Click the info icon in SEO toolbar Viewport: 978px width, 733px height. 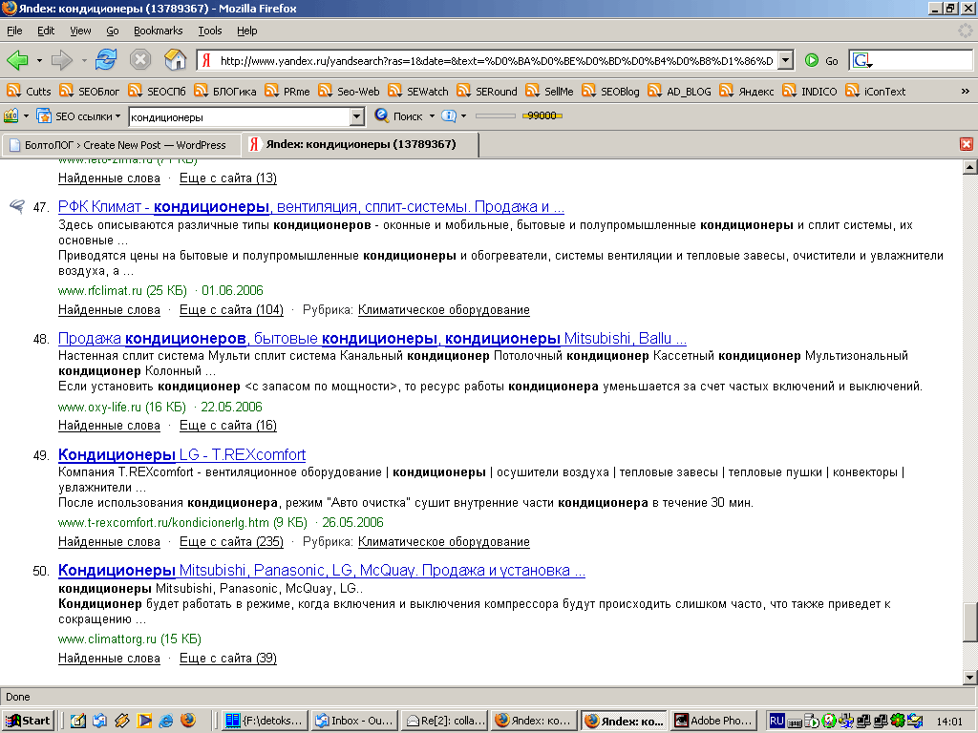click(x=449, y=115)
